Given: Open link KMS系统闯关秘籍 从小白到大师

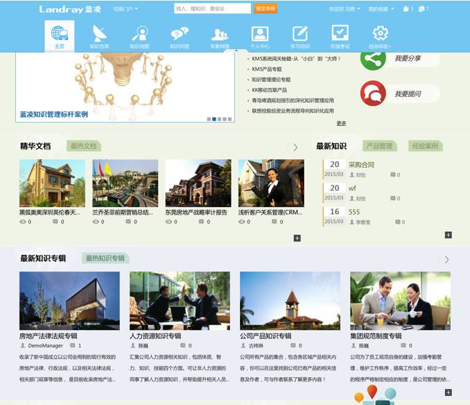Looking at the screenshot, I should pos(296,59).
